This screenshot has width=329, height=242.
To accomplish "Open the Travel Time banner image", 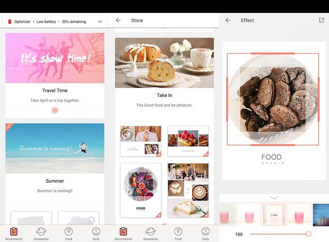I will pyautogui.click(x=55, y=58).
